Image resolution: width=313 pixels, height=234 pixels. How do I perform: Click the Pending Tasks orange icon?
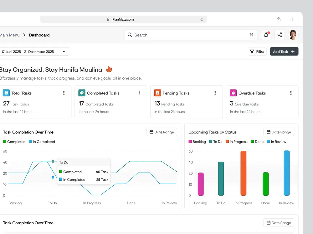[x=157, y=93]
